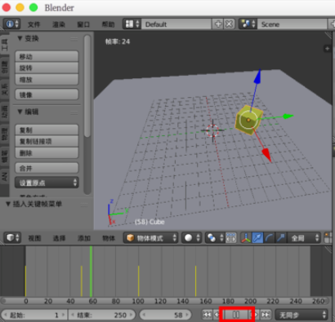Screen dimensions: 335x322
Task: Click the 起始 start frame field
Action: 34,315
